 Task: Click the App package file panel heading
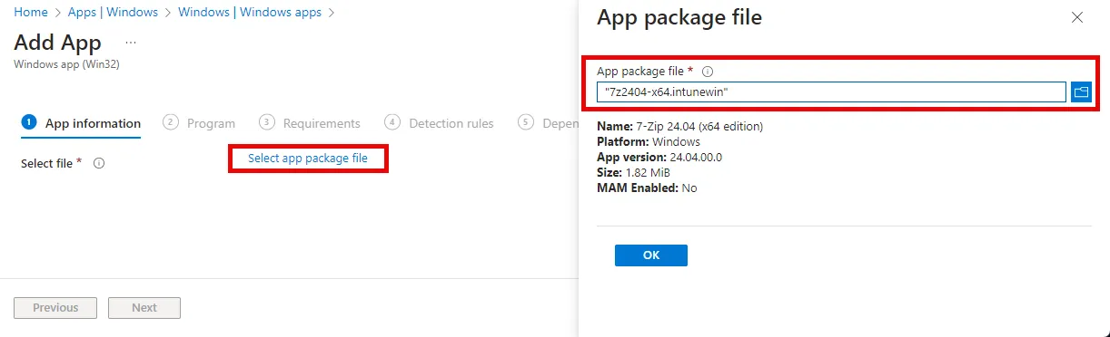coord(679,17)
